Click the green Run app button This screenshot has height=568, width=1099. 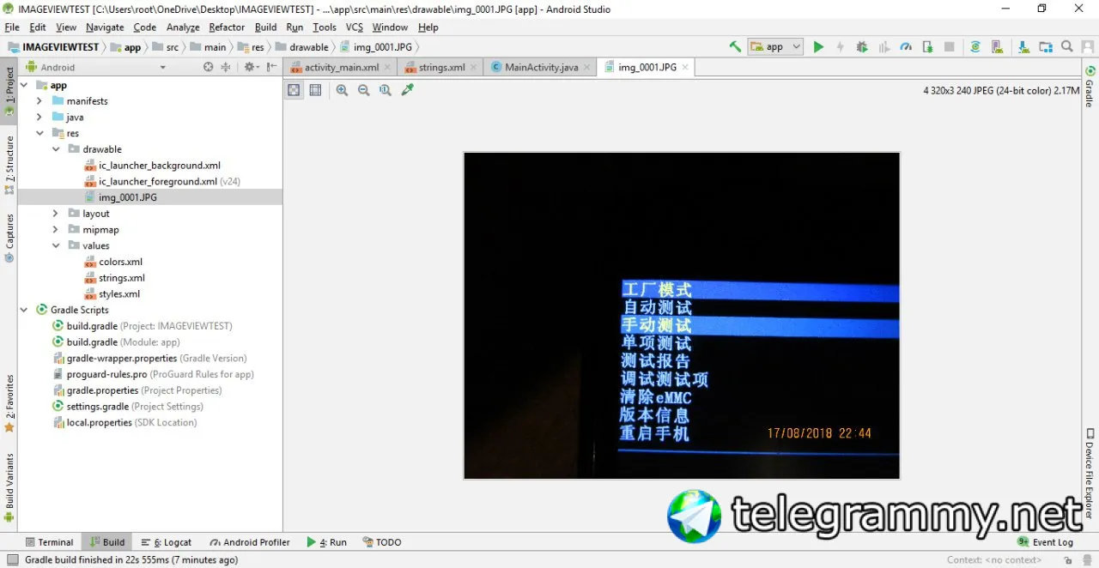click(818, 47)
